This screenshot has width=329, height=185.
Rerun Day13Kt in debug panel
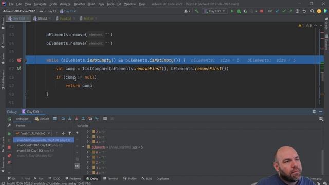[x=9, y=119]
